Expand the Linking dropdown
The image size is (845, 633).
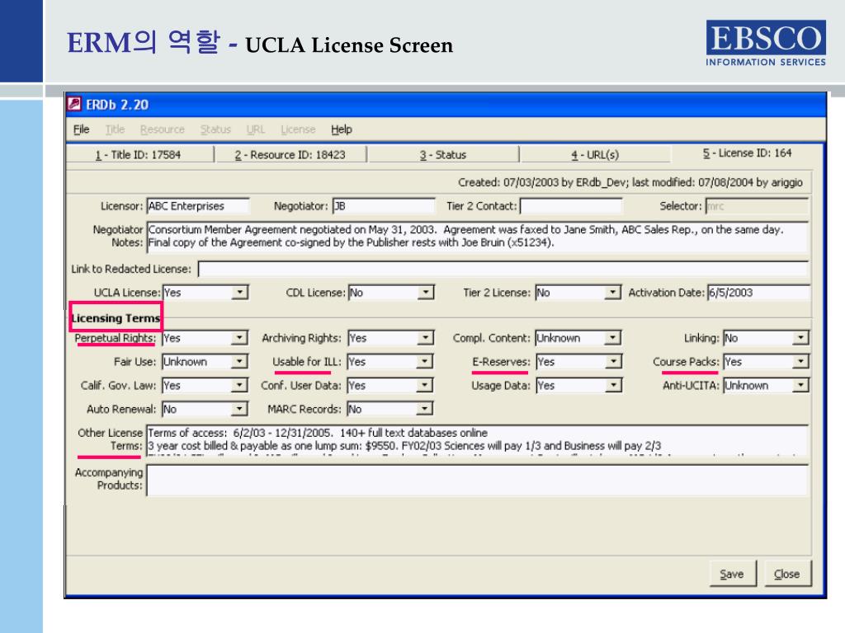pos(800,337)
